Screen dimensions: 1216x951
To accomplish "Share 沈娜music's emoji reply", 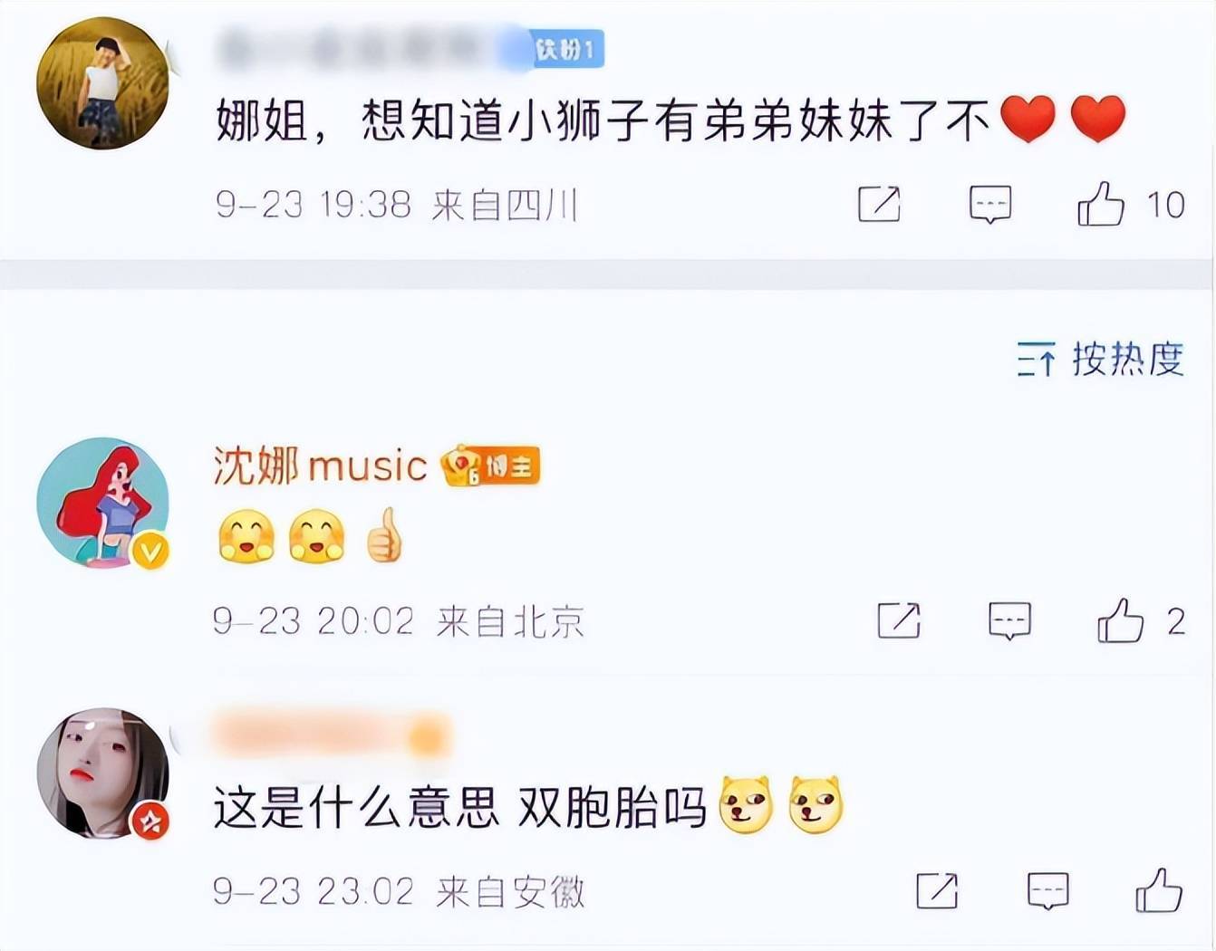I will pyautogui.click(x=899, y=620).
